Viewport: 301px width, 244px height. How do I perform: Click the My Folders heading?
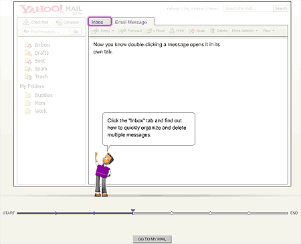[32, 86]
